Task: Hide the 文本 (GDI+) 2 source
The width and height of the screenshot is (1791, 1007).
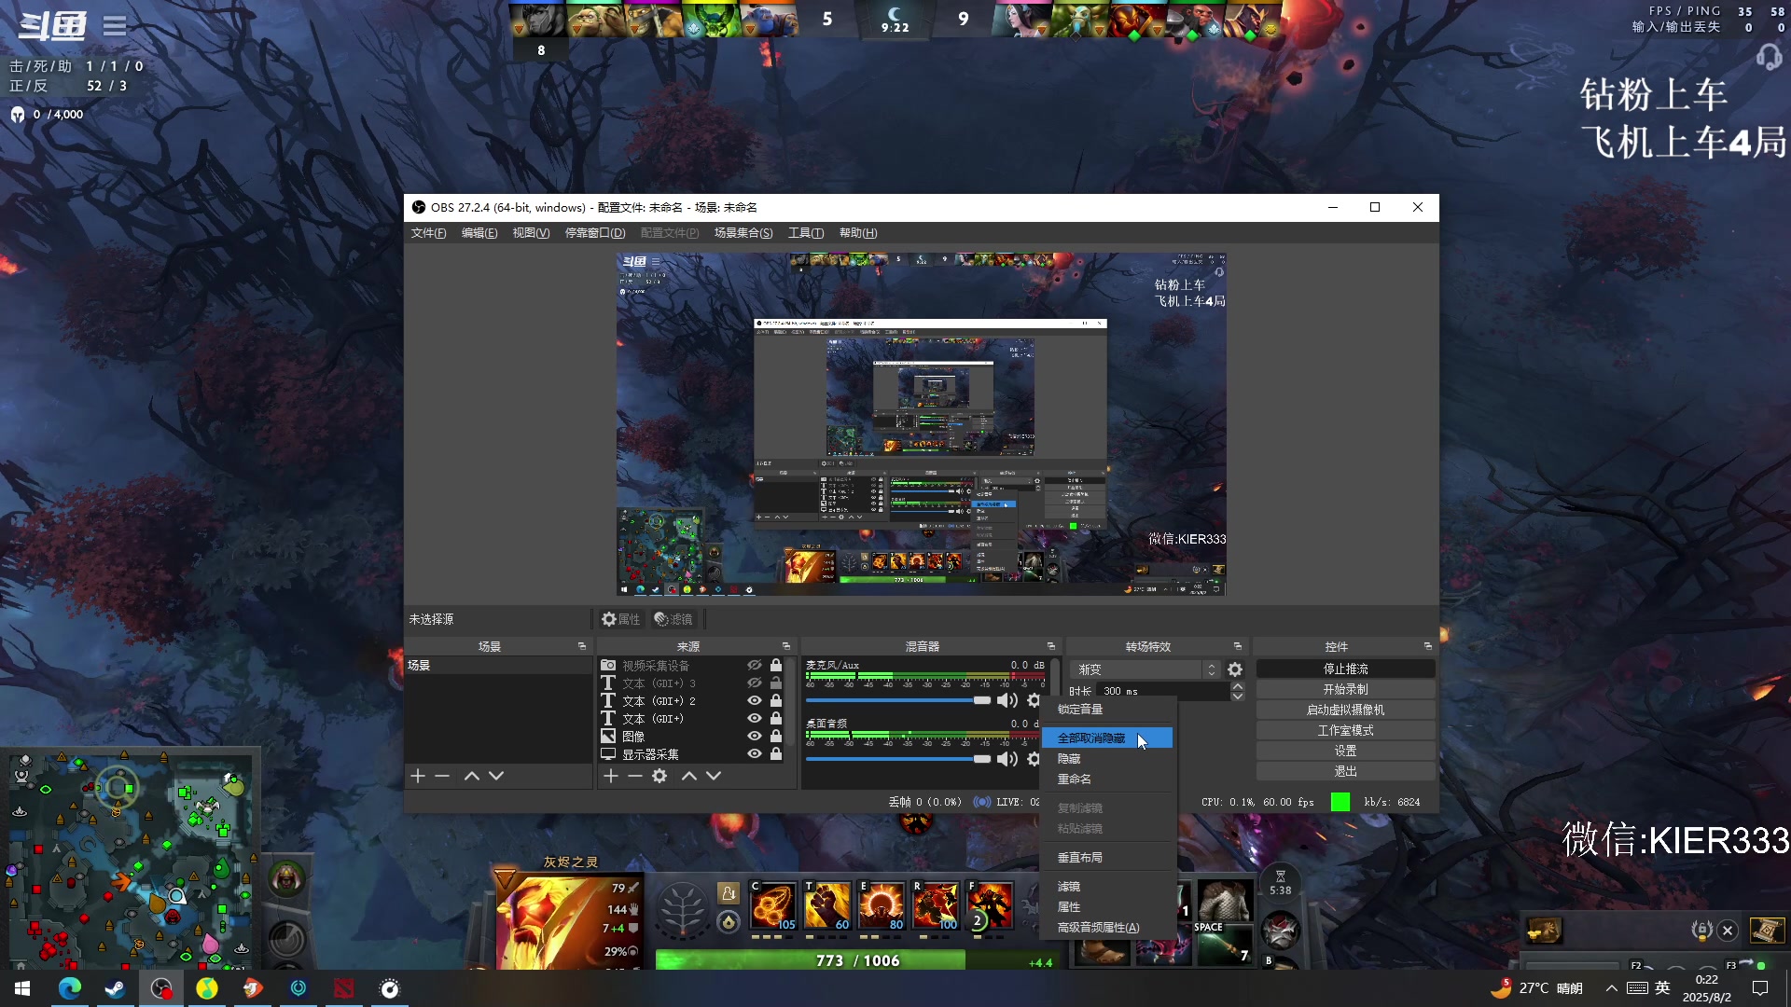Action: pyautogui.click(x=755, y=700)
